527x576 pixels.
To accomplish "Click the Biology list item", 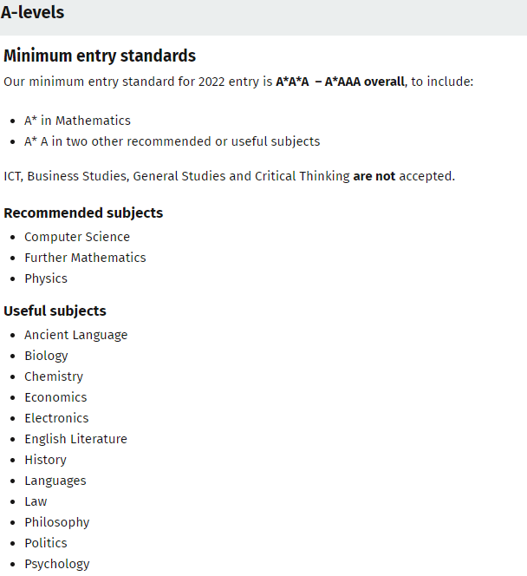I will (46, 356).
